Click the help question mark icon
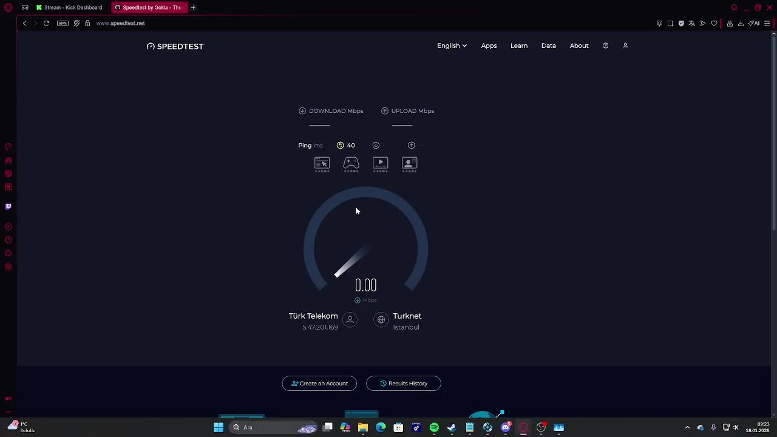The image size is (777, 437). (x=605, y=46)
